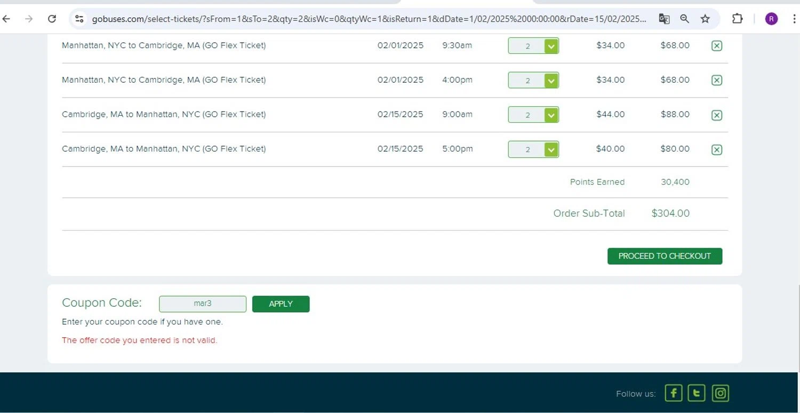This screenshot has width=800, height=413.
Task: Click 'Enter your coupon code if you have one.'
Action: [x=142, y=322]
